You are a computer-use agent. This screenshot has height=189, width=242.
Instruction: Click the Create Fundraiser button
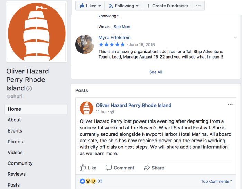[x=167, y=6]
